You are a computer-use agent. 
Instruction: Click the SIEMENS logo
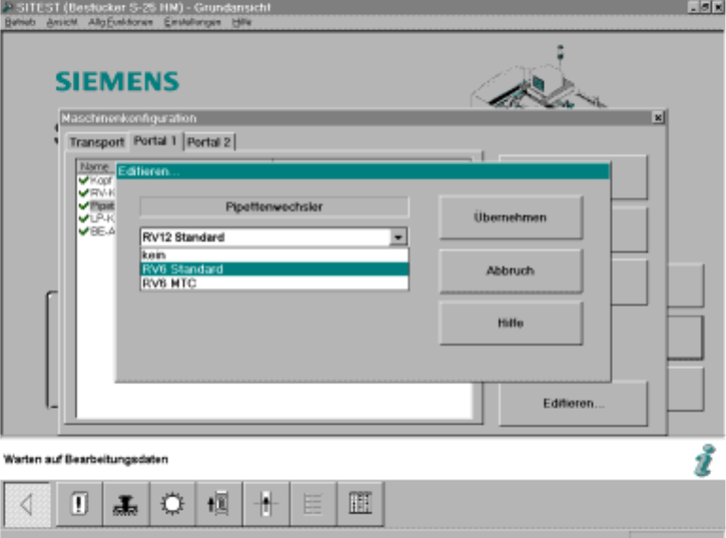[117, 81]
